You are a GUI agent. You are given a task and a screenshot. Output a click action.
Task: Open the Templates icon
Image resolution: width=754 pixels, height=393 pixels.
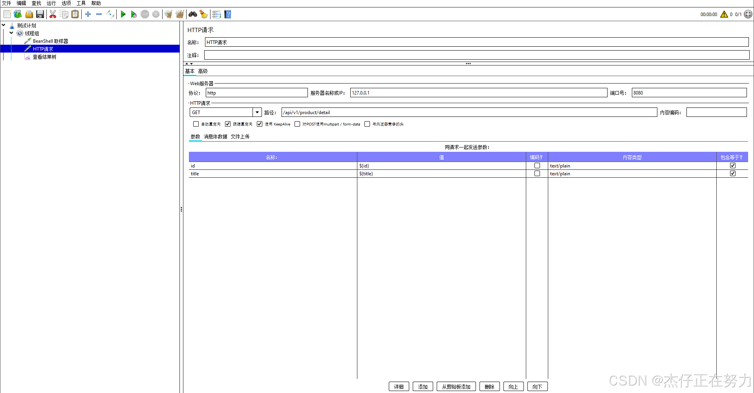click(x=18, y=15)
